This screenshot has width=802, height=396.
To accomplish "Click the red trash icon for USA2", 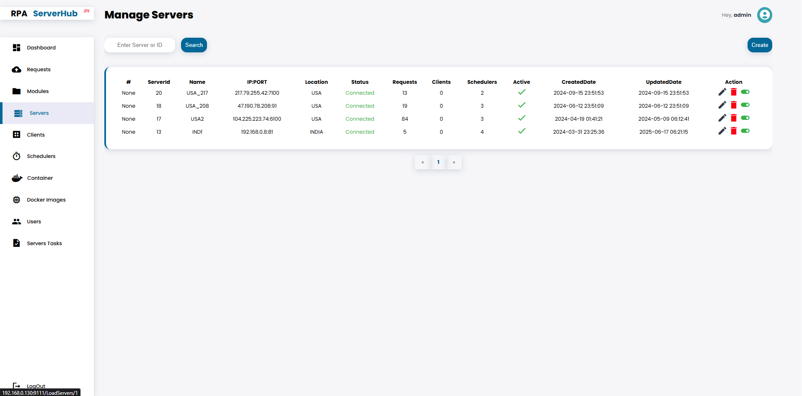I will click(x=734, y=118).
